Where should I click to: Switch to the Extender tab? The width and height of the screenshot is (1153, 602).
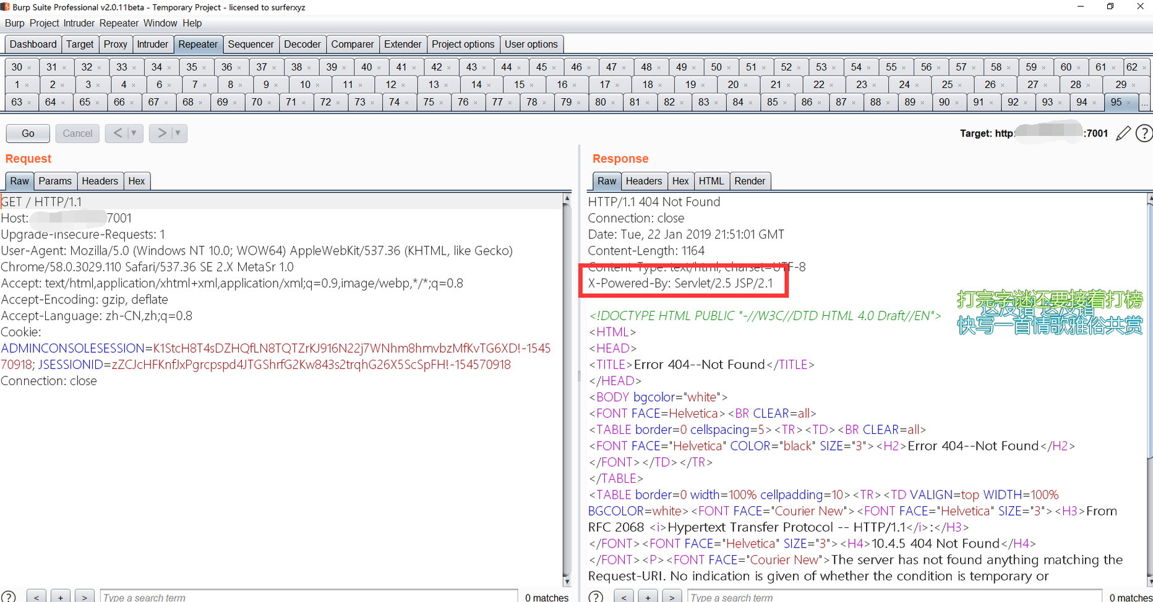(x=403, y=45)
